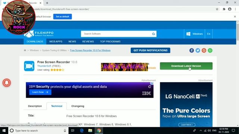This screenshot has height=134, width=239.
Task: Open the DOWNLOADS menu
Action: [x=35, y=41]
